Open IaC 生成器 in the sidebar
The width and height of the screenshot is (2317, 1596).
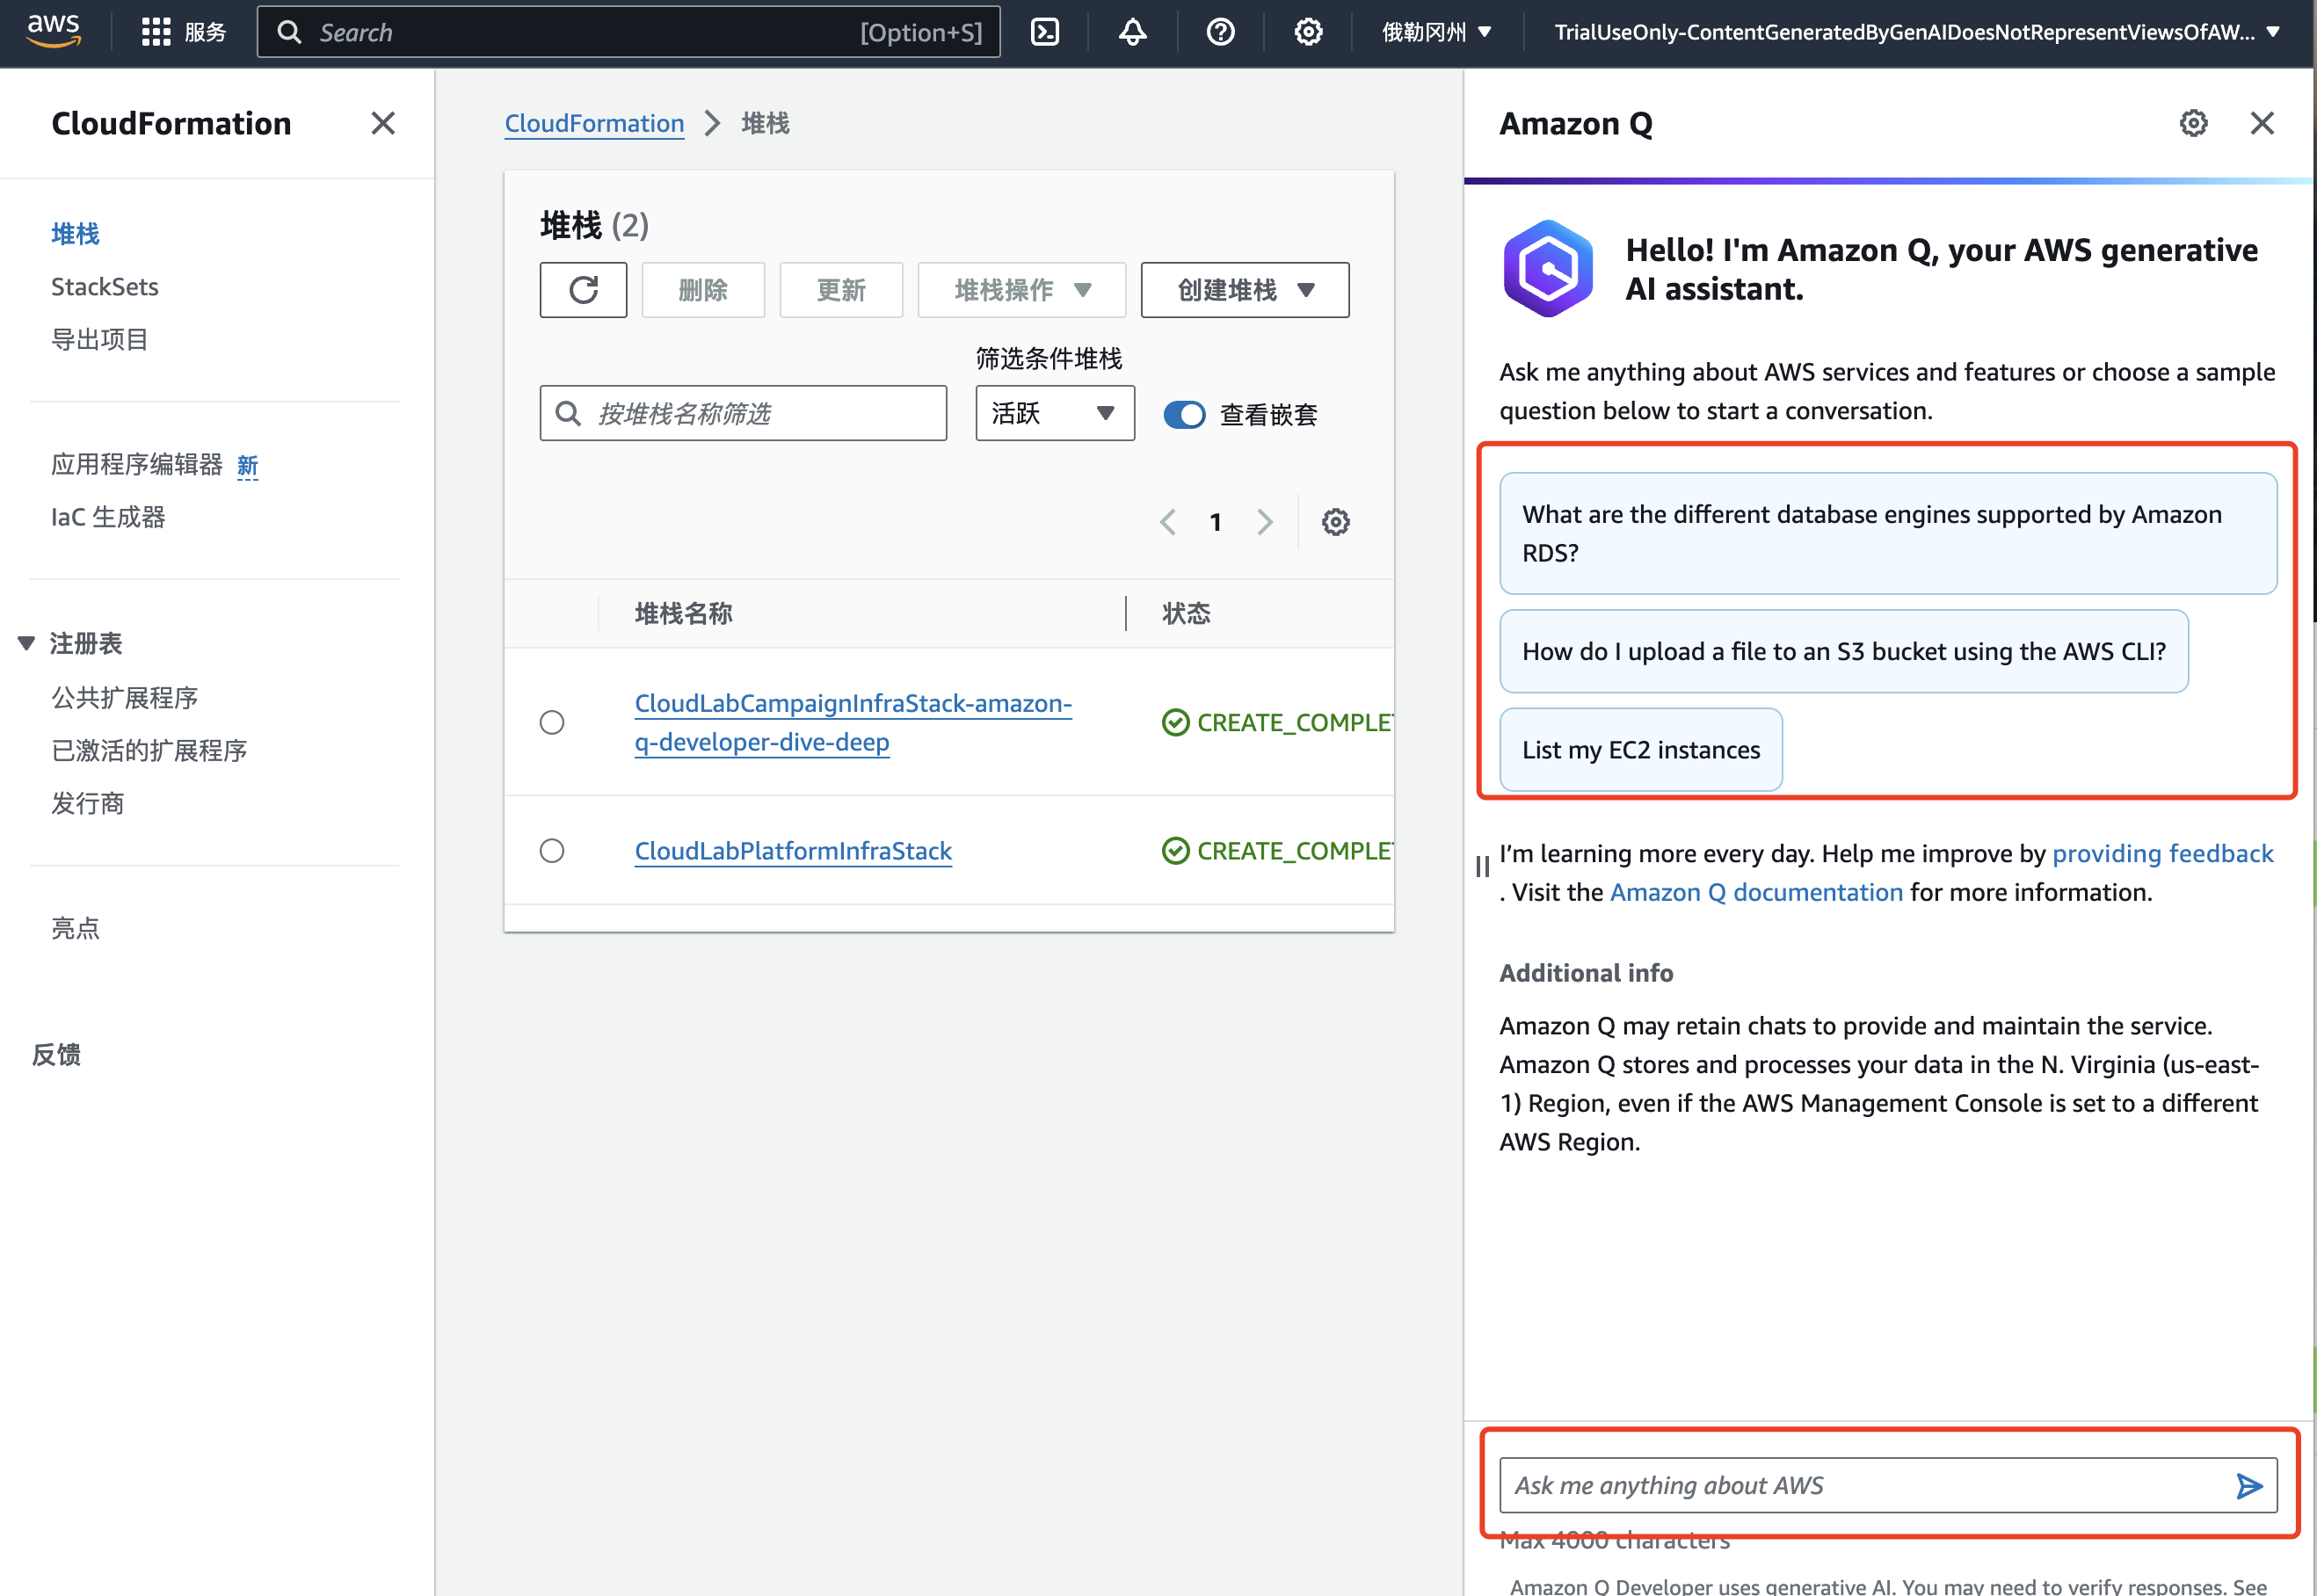coord(108,517)
